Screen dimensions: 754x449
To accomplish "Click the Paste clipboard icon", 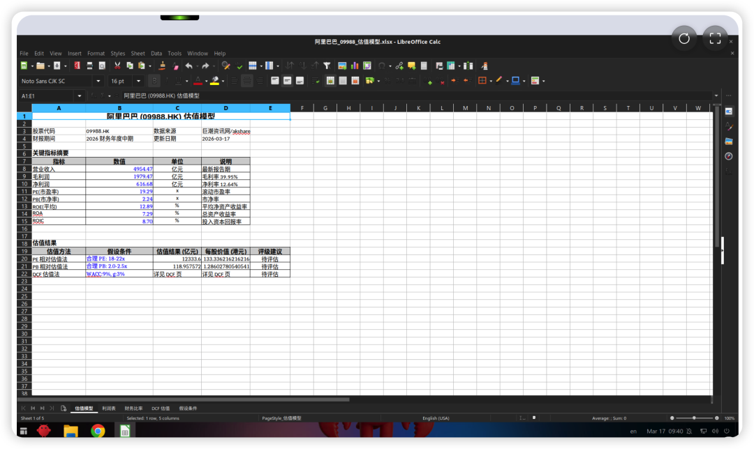I will (141, 66).
